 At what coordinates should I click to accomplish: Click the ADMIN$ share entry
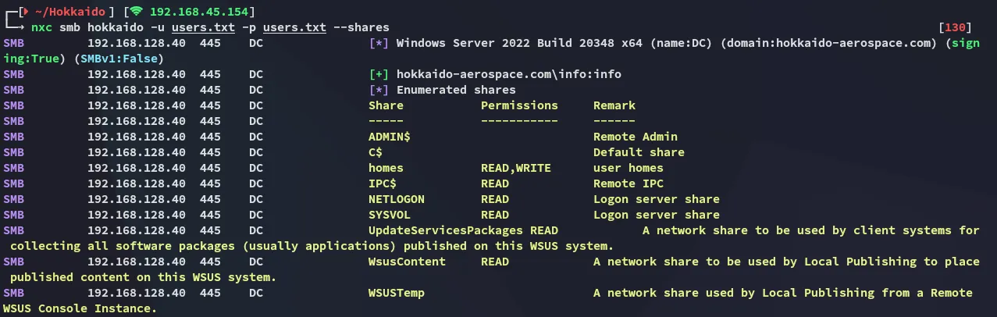[x=390, y=137]
